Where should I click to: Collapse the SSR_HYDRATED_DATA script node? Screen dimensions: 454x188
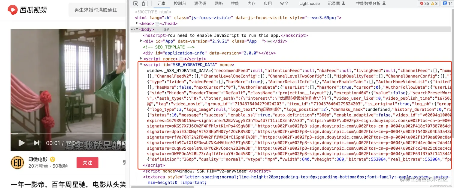click(141, 65)
